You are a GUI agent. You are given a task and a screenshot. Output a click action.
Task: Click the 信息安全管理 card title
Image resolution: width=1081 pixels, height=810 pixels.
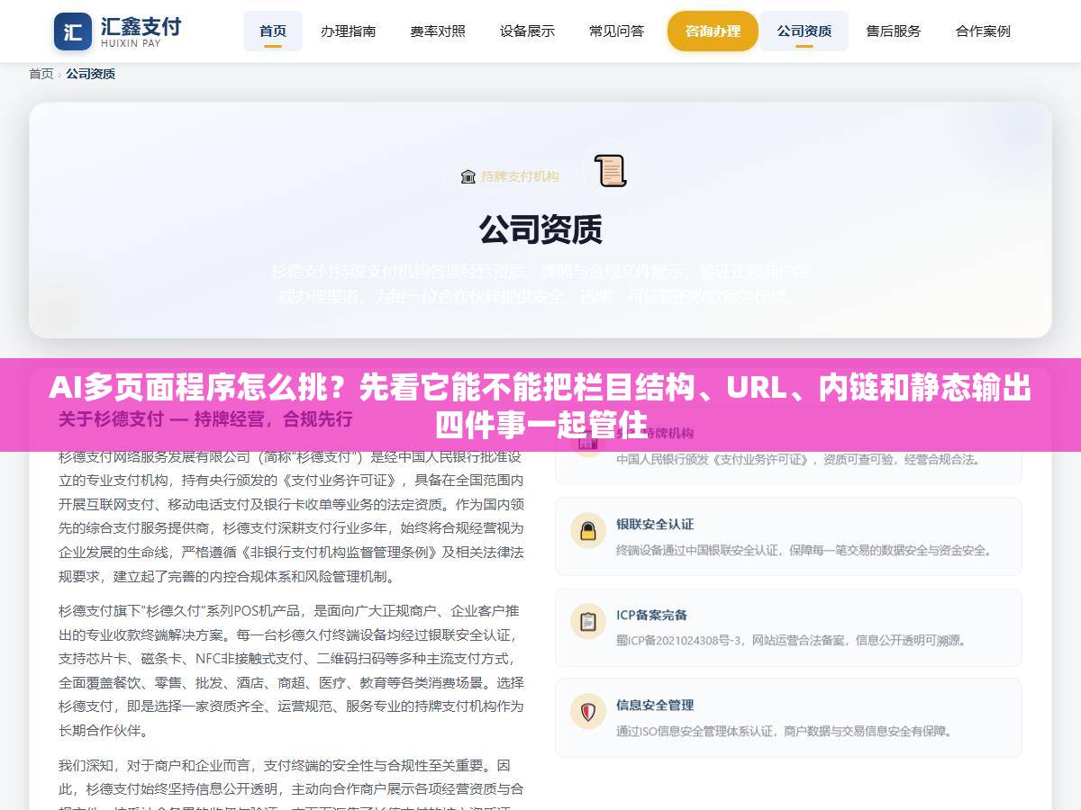click(x=655, y=705)
